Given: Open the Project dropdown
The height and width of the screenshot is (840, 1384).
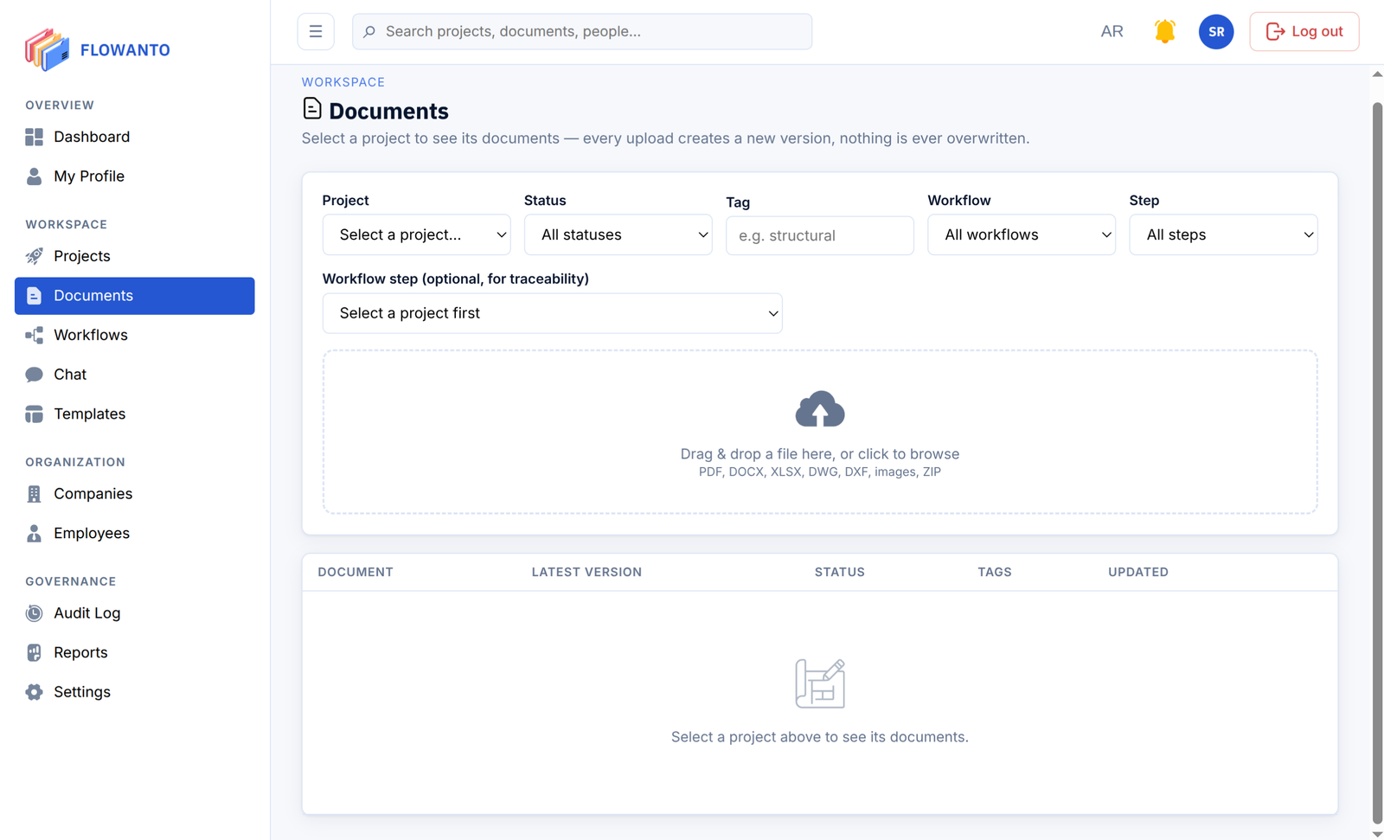Looking at the screenshot, I should [416, 234].
